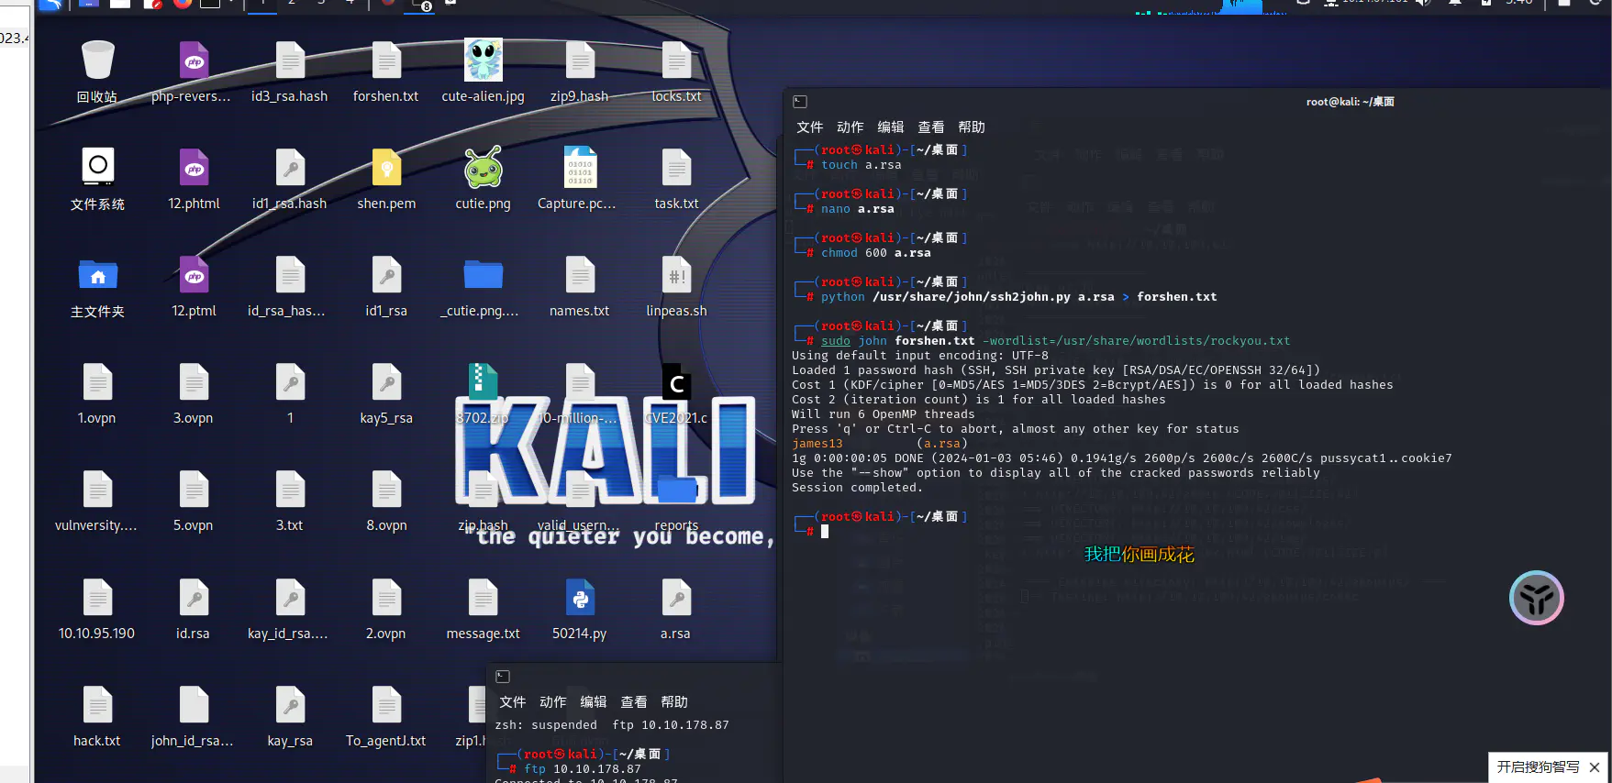This screenshot has height=783, width=1612.
Task: Click the terminal prompt cursor block
Action: pos(825,531)
